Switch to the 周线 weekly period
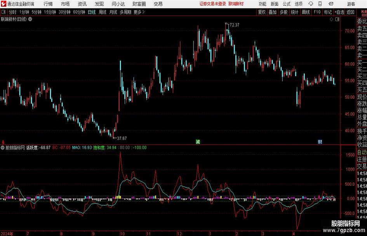The height and width of the screenshot is (236, 367). click(x=103, y=12)
